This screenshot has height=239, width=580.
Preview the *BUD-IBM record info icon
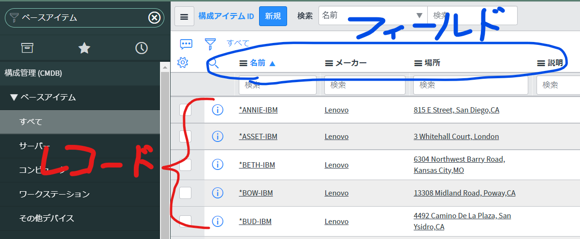[217, 221]
